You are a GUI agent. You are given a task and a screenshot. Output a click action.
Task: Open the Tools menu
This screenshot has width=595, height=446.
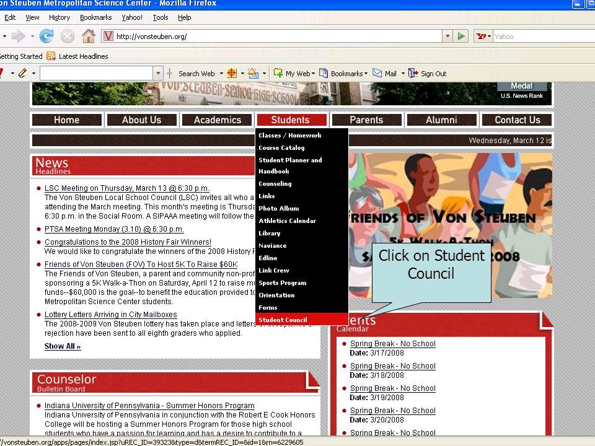[161, 17]
